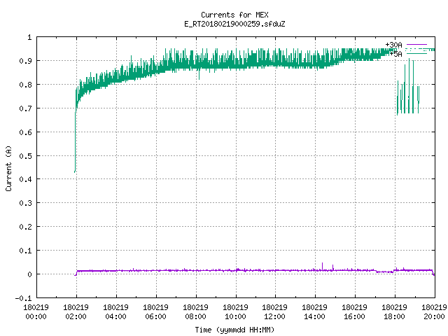Click the y-axis tick value 0.7
Screen dimensions: 448x336
[x=25, y=108]
